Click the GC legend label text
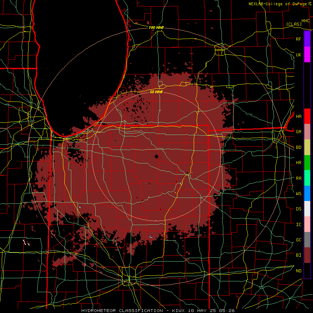313x313 pixels. 298,240
